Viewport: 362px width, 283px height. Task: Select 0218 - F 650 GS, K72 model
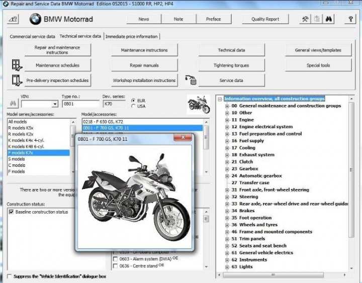[142, 122]
